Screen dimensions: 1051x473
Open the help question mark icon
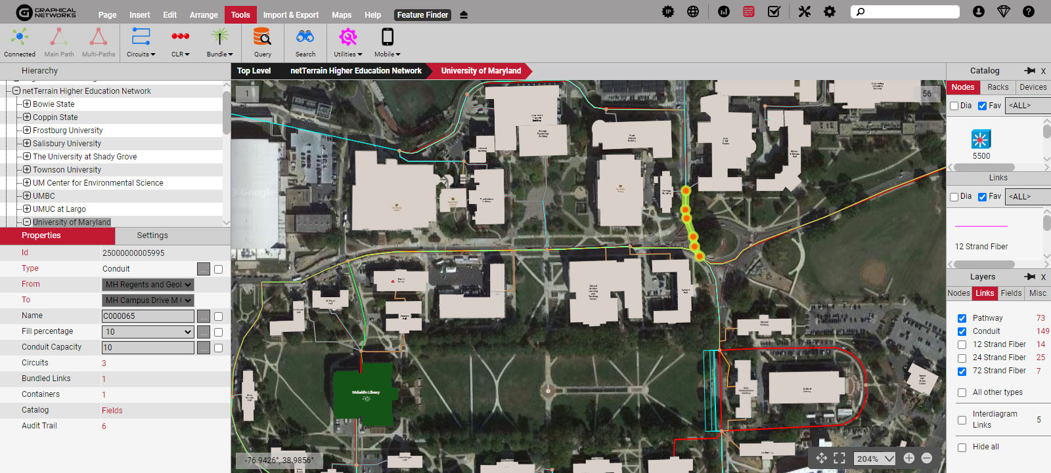pyautogui.click(x=1029, y=12)
